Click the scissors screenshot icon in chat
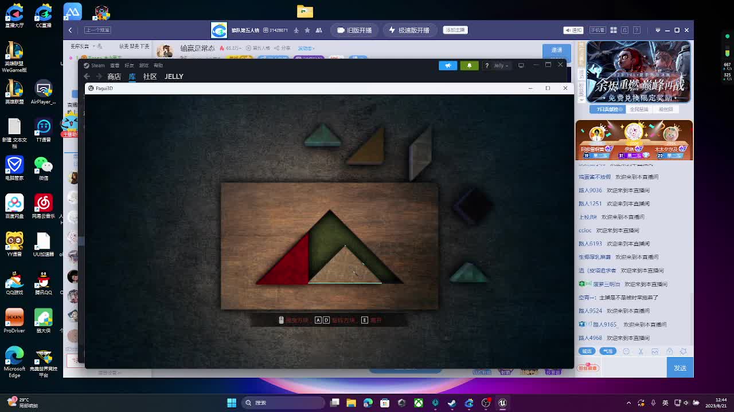The width and height of the screenshot is (734, 412). (x=641, y=351)
